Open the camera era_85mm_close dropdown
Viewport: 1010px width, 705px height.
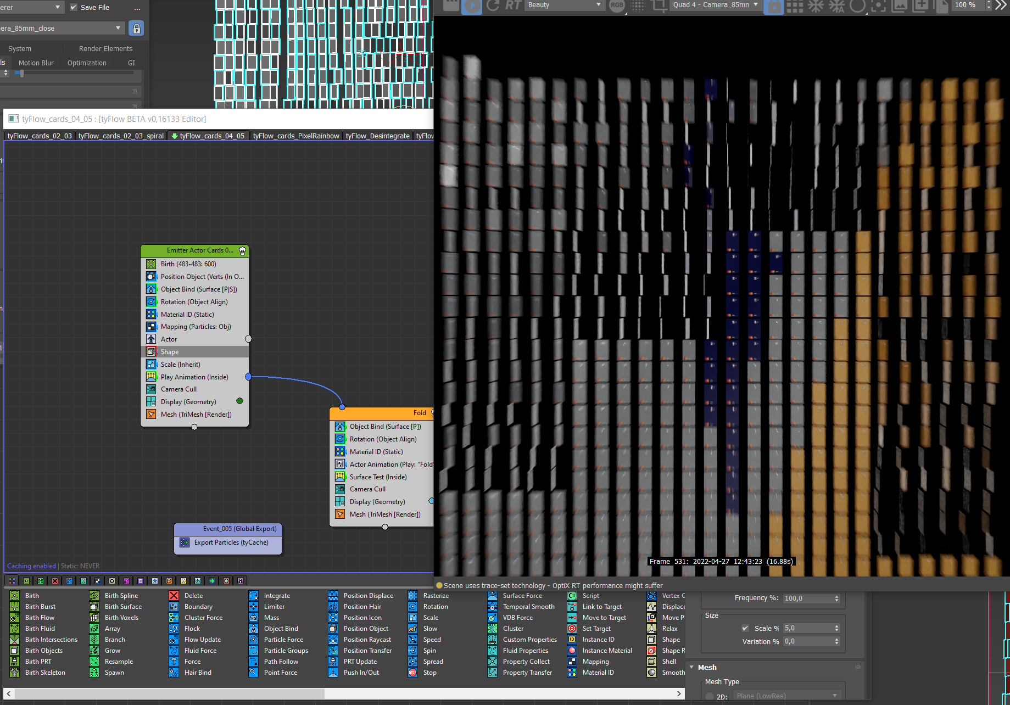click(x=62, y=28)
